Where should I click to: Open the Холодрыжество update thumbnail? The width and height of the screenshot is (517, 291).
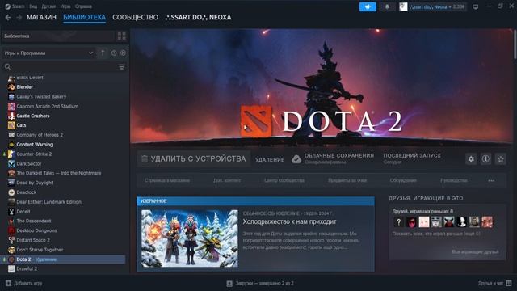click(x=190, y=238)
